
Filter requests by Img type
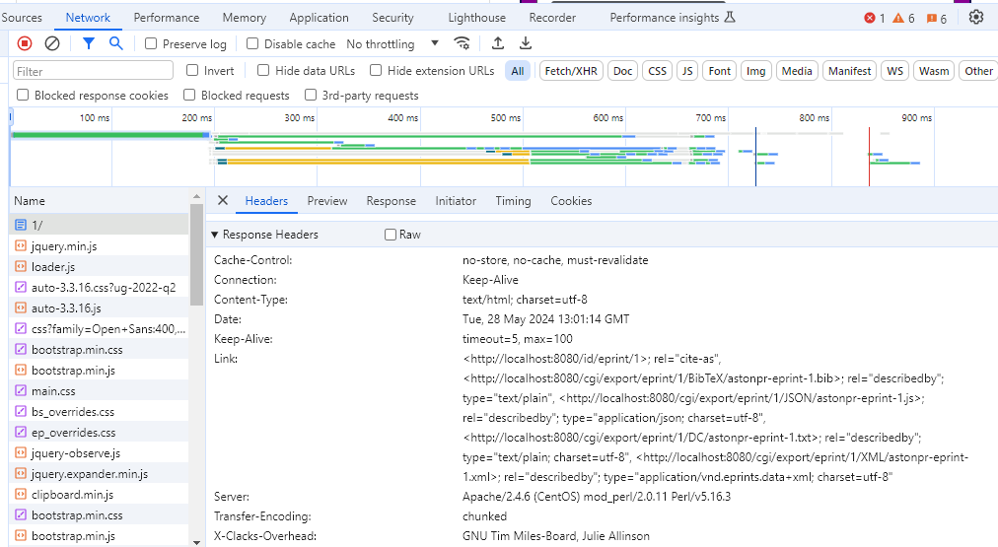755,71
